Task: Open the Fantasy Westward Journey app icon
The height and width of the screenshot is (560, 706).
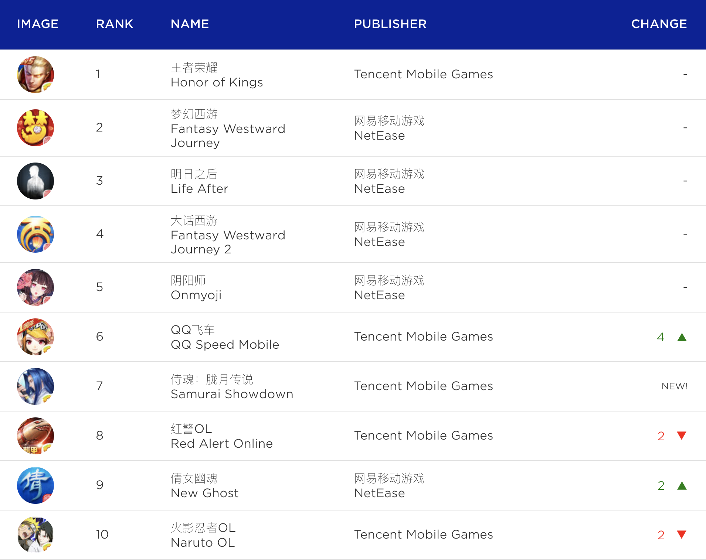Action: (35, 128)
